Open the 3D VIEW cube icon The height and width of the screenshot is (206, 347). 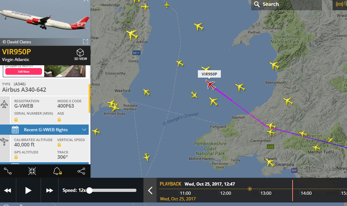(80, 53)
